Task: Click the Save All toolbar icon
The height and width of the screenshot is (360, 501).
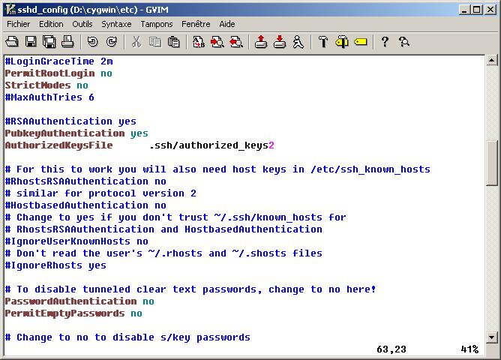Action: tap(49, 42)
